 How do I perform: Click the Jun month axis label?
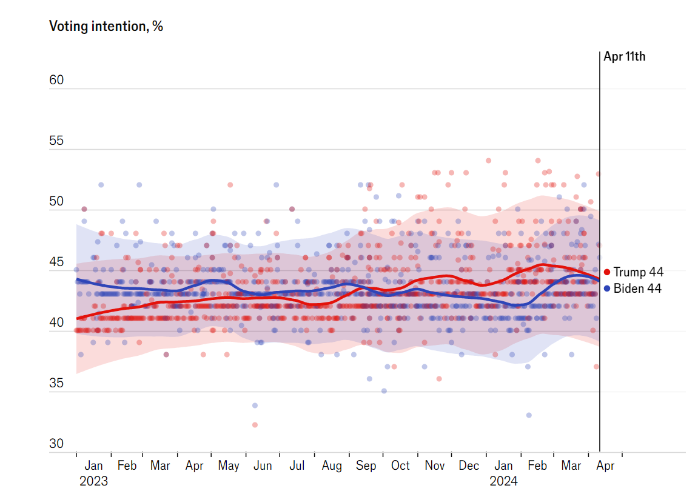pos(263,466)
